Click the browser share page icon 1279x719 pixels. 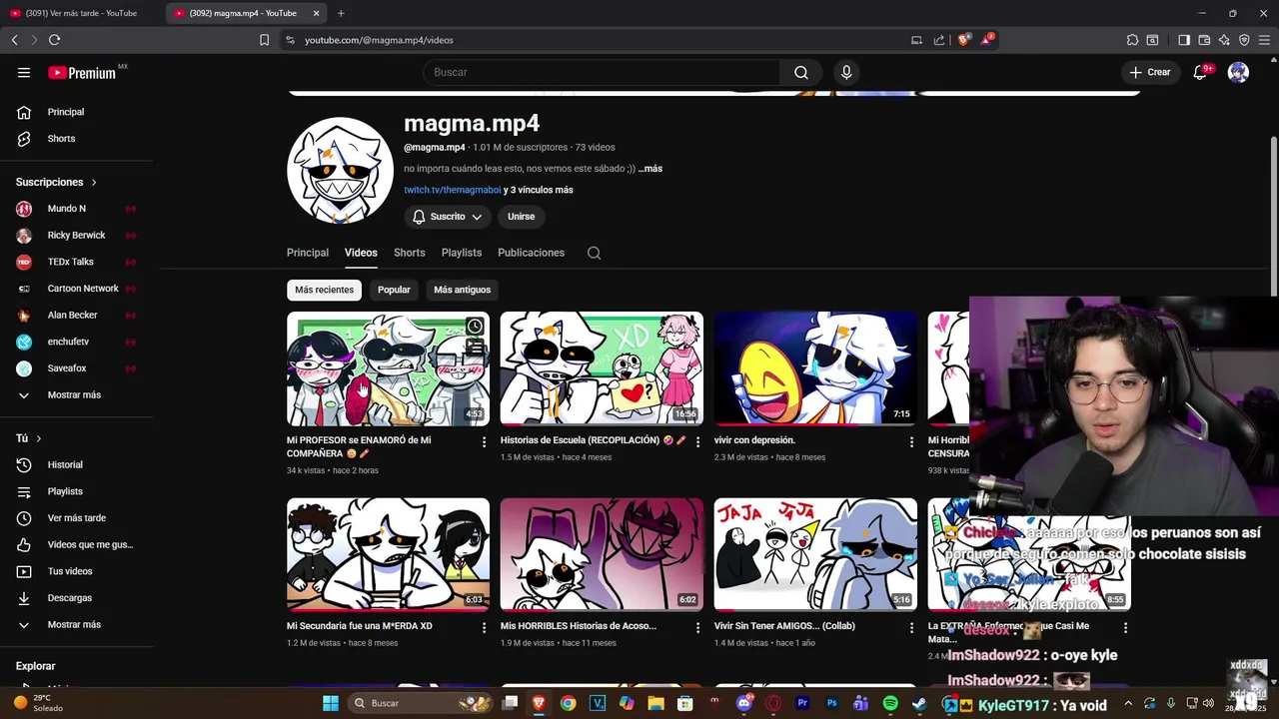click(939, 40)
